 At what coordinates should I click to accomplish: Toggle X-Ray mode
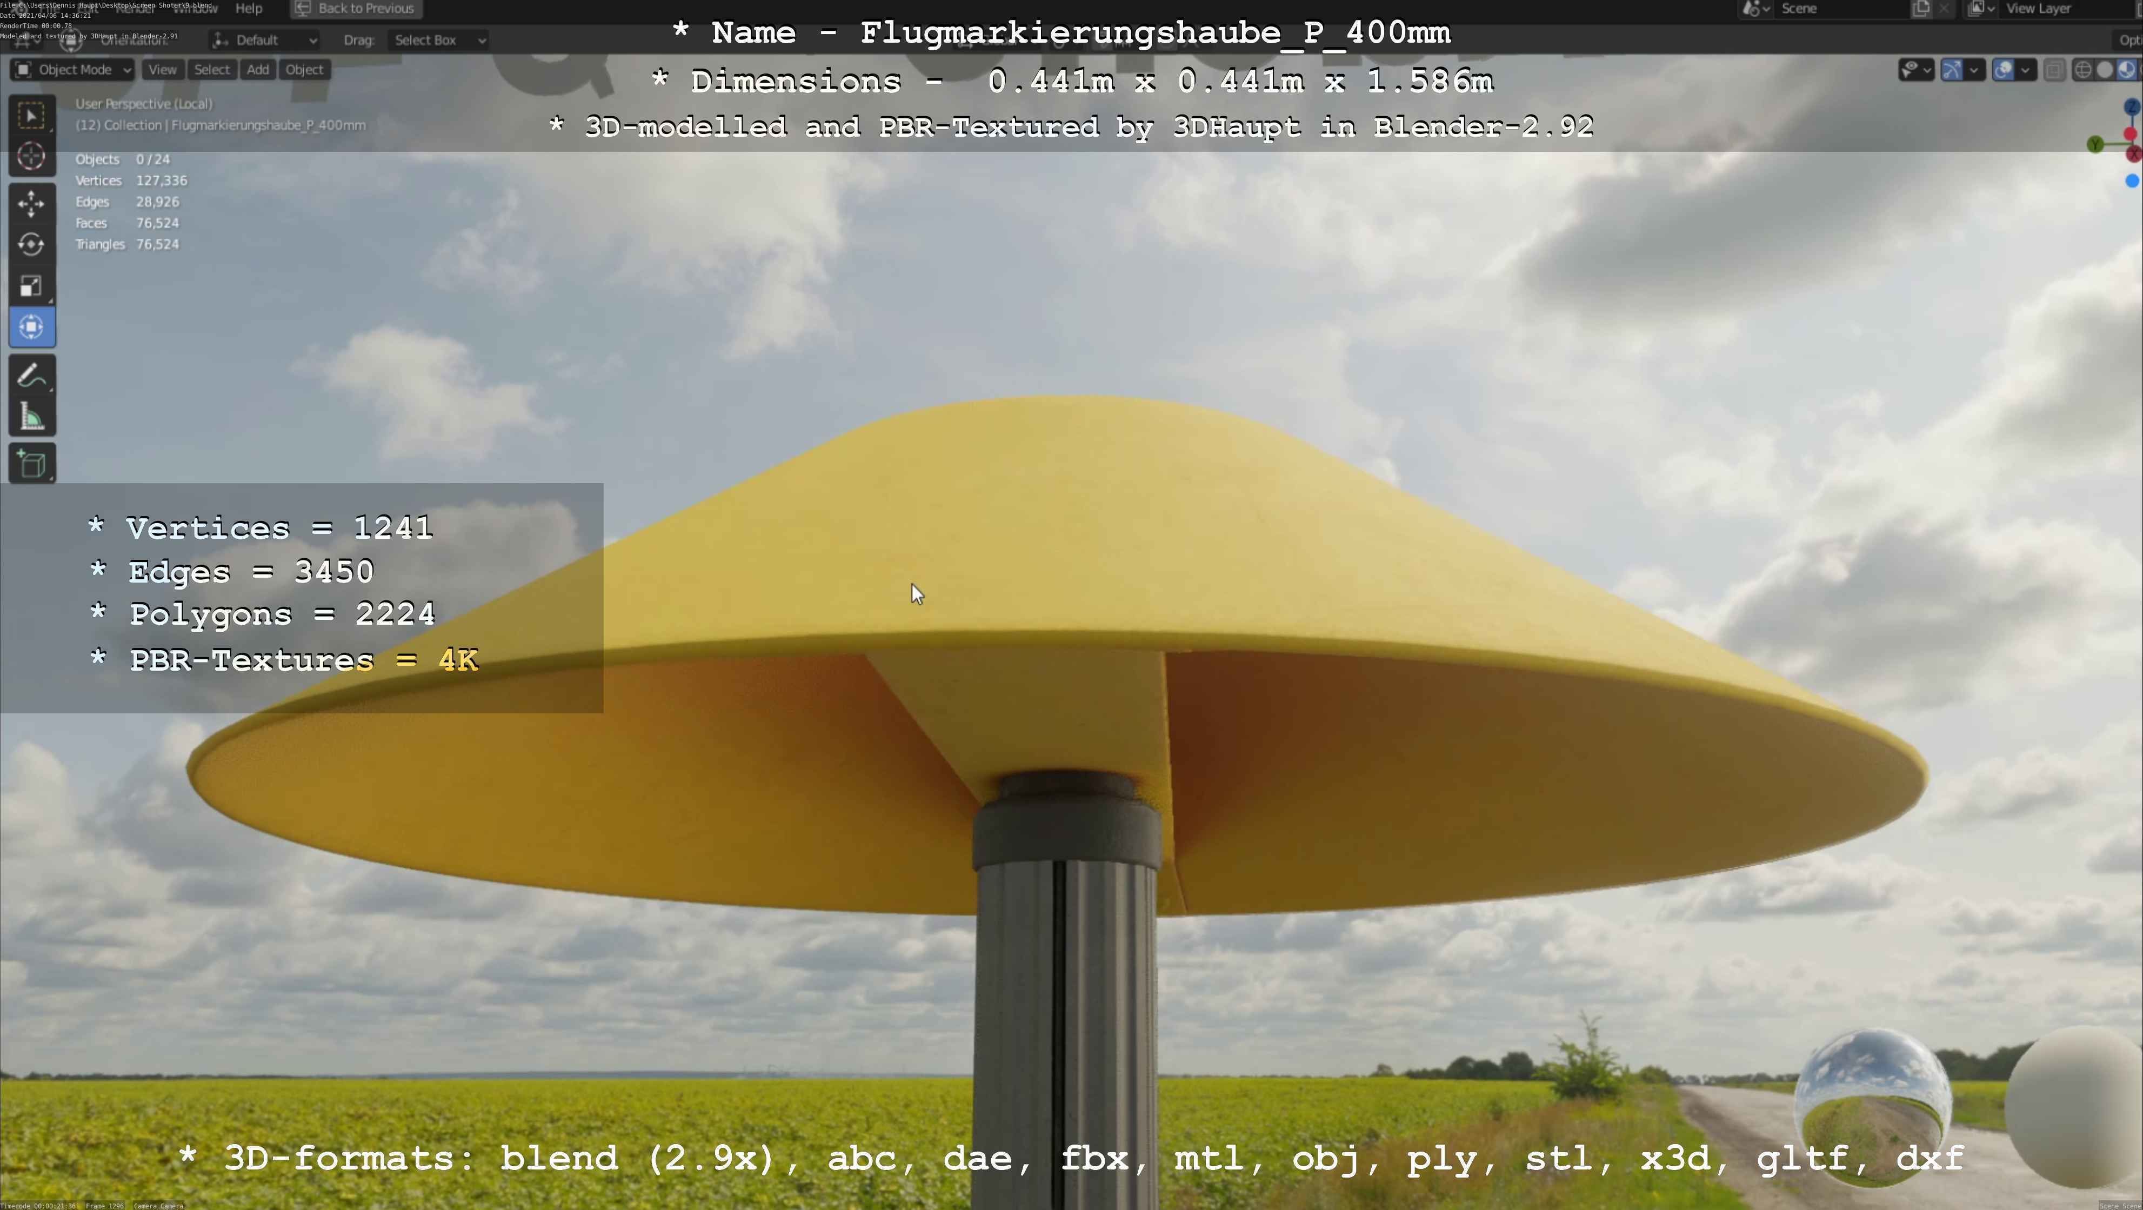tap(2054, 70)
